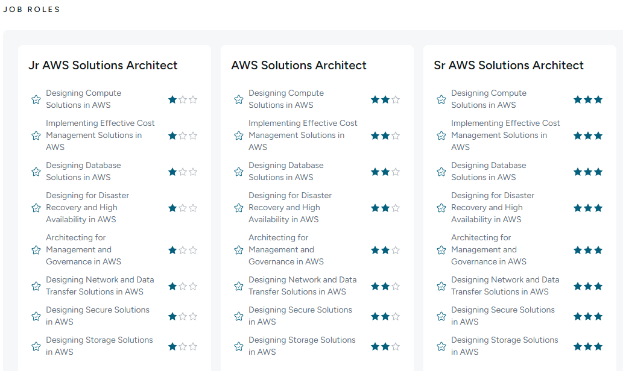Select Jr 'Designing Secure Solutions in AWS' text

coord(97,316)
